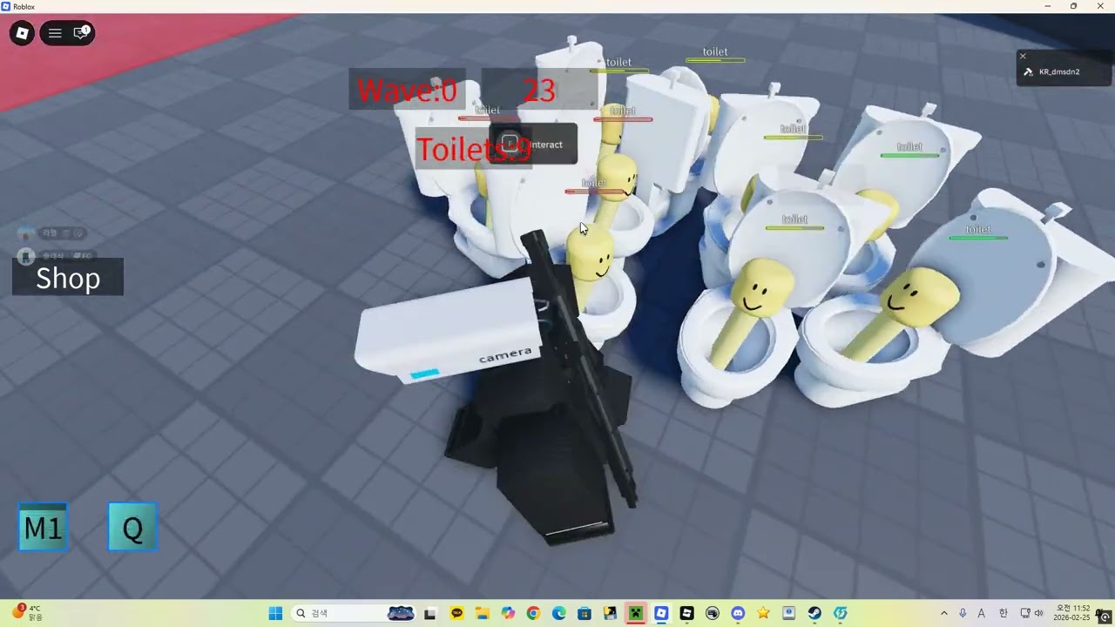1115x627 pixels.
Task: Click the red 23 timer value
Action: click(539, 90)
